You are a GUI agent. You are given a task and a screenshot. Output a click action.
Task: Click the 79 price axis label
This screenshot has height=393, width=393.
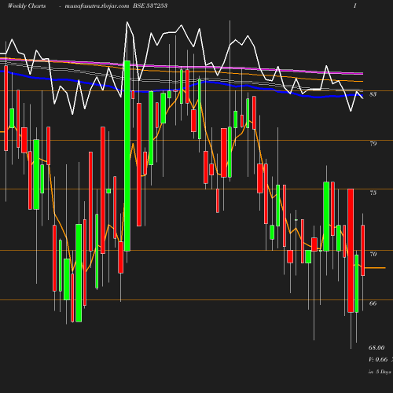pyautogui.click(x=373, y=144)
